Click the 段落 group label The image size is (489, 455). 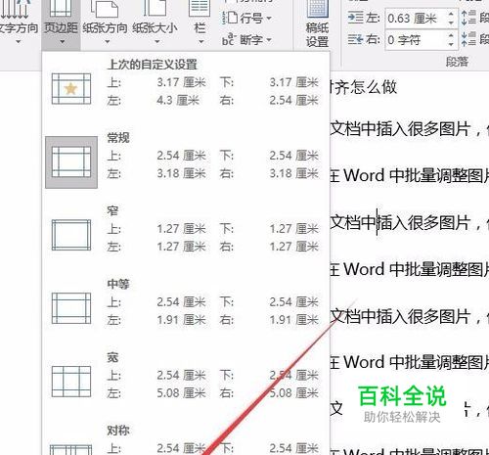click(457, 62)
